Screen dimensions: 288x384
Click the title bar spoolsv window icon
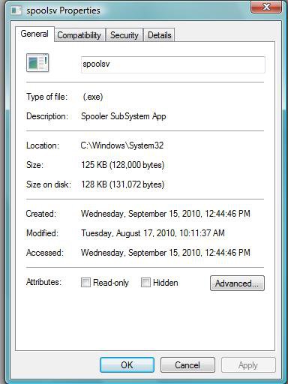(x=16, y=10)
